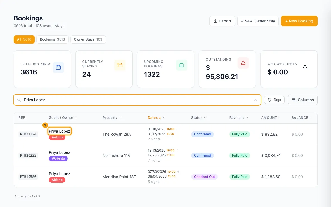
Task: Click the Airbnb badge on Meridian Point row
Action: click(x=57, y=180)
